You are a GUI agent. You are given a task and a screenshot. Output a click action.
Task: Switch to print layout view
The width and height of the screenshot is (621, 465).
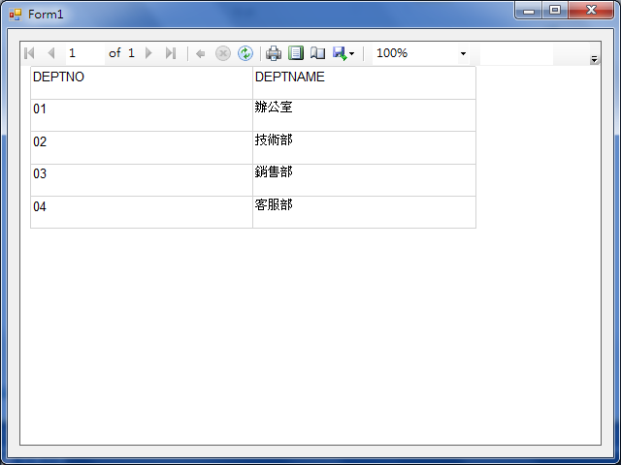(x=296, y=53)
